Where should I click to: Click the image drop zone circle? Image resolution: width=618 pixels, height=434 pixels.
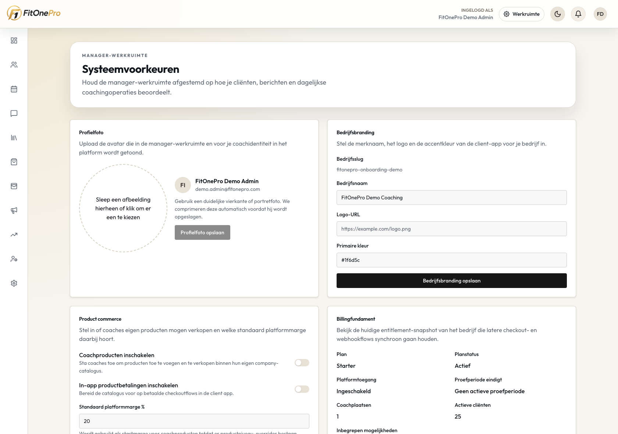(123, 208)
